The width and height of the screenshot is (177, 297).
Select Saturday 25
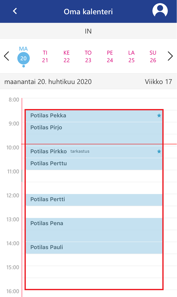coord(131,56)
